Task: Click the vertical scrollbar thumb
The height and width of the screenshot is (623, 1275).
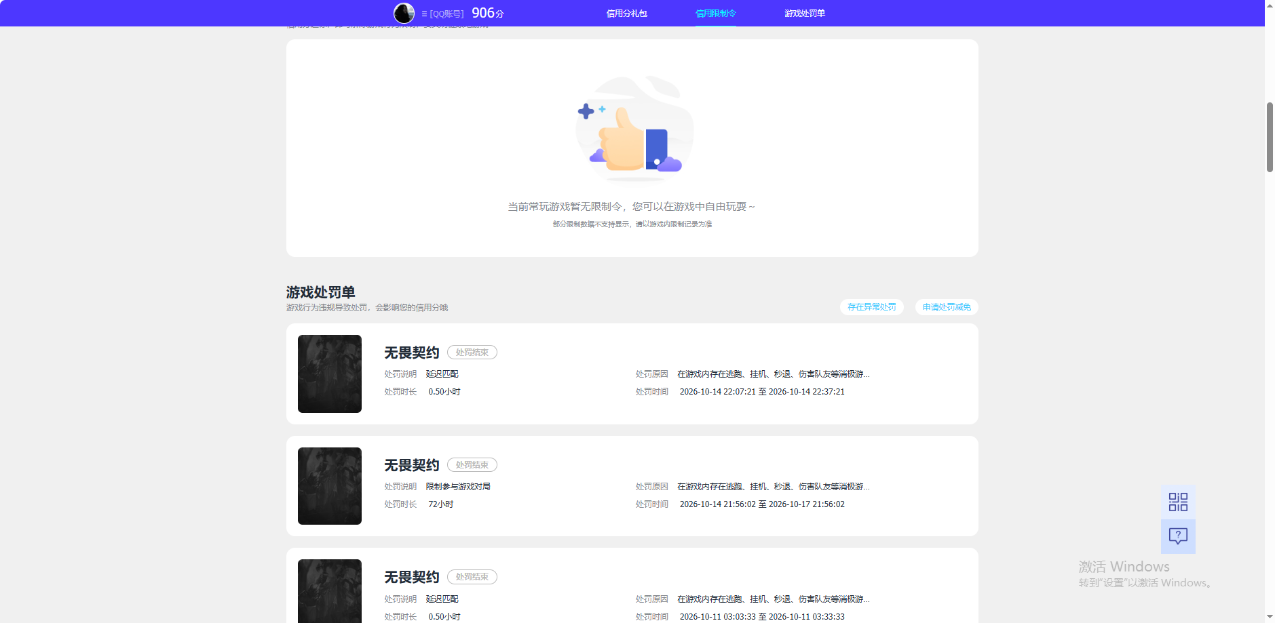Action: (1270, 138)
